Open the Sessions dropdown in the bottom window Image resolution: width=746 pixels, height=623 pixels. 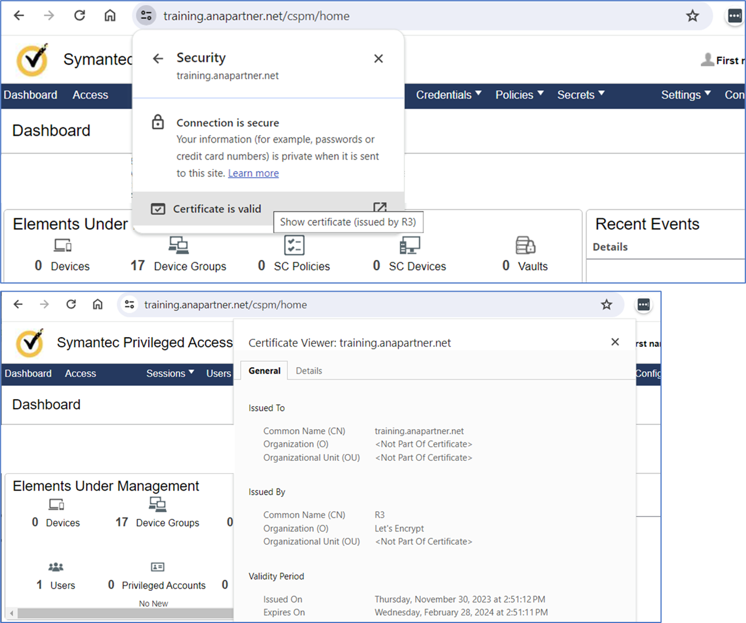pyautogui.click(x=170, y=373)
